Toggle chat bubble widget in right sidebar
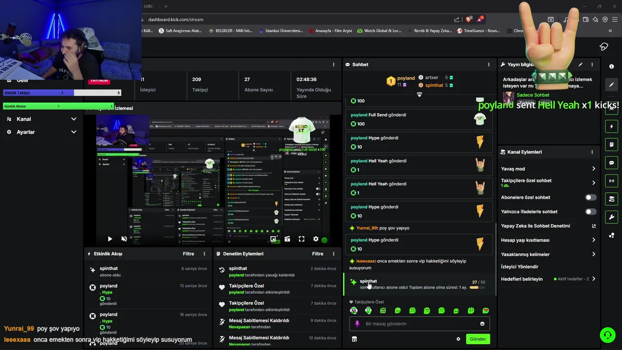 click(611, 163)
